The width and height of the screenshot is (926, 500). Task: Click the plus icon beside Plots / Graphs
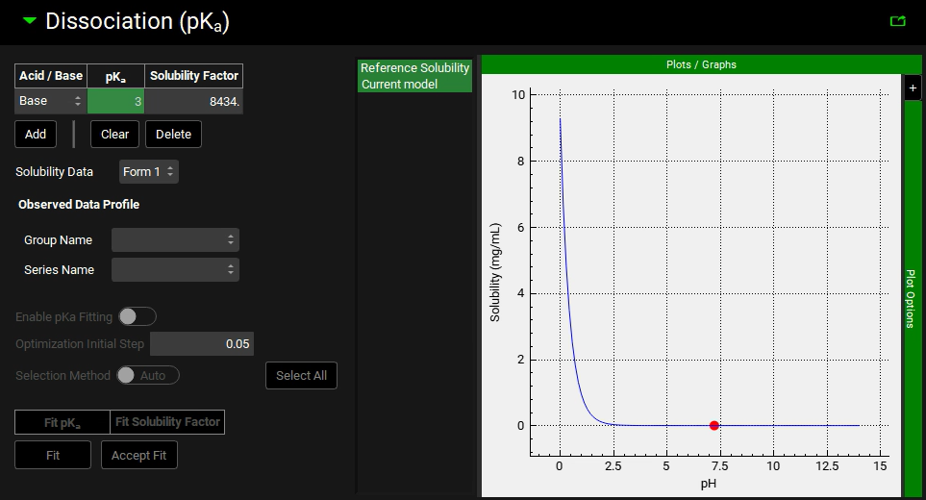(x=913, y=87)
